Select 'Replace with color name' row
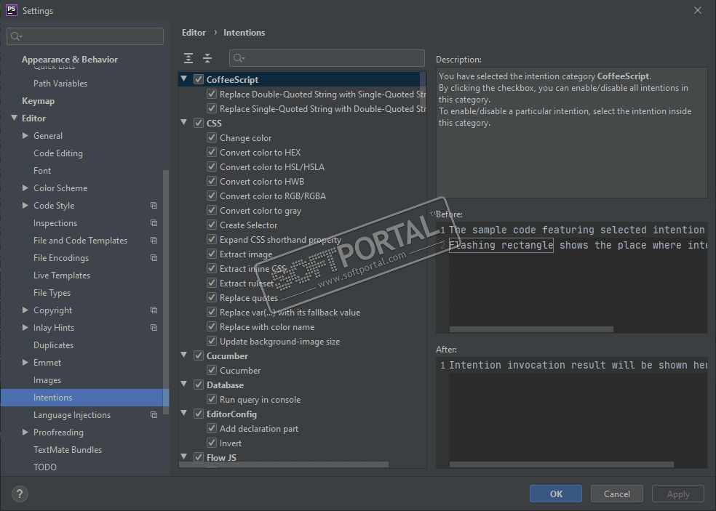The image size is (716, 511). 267,327
